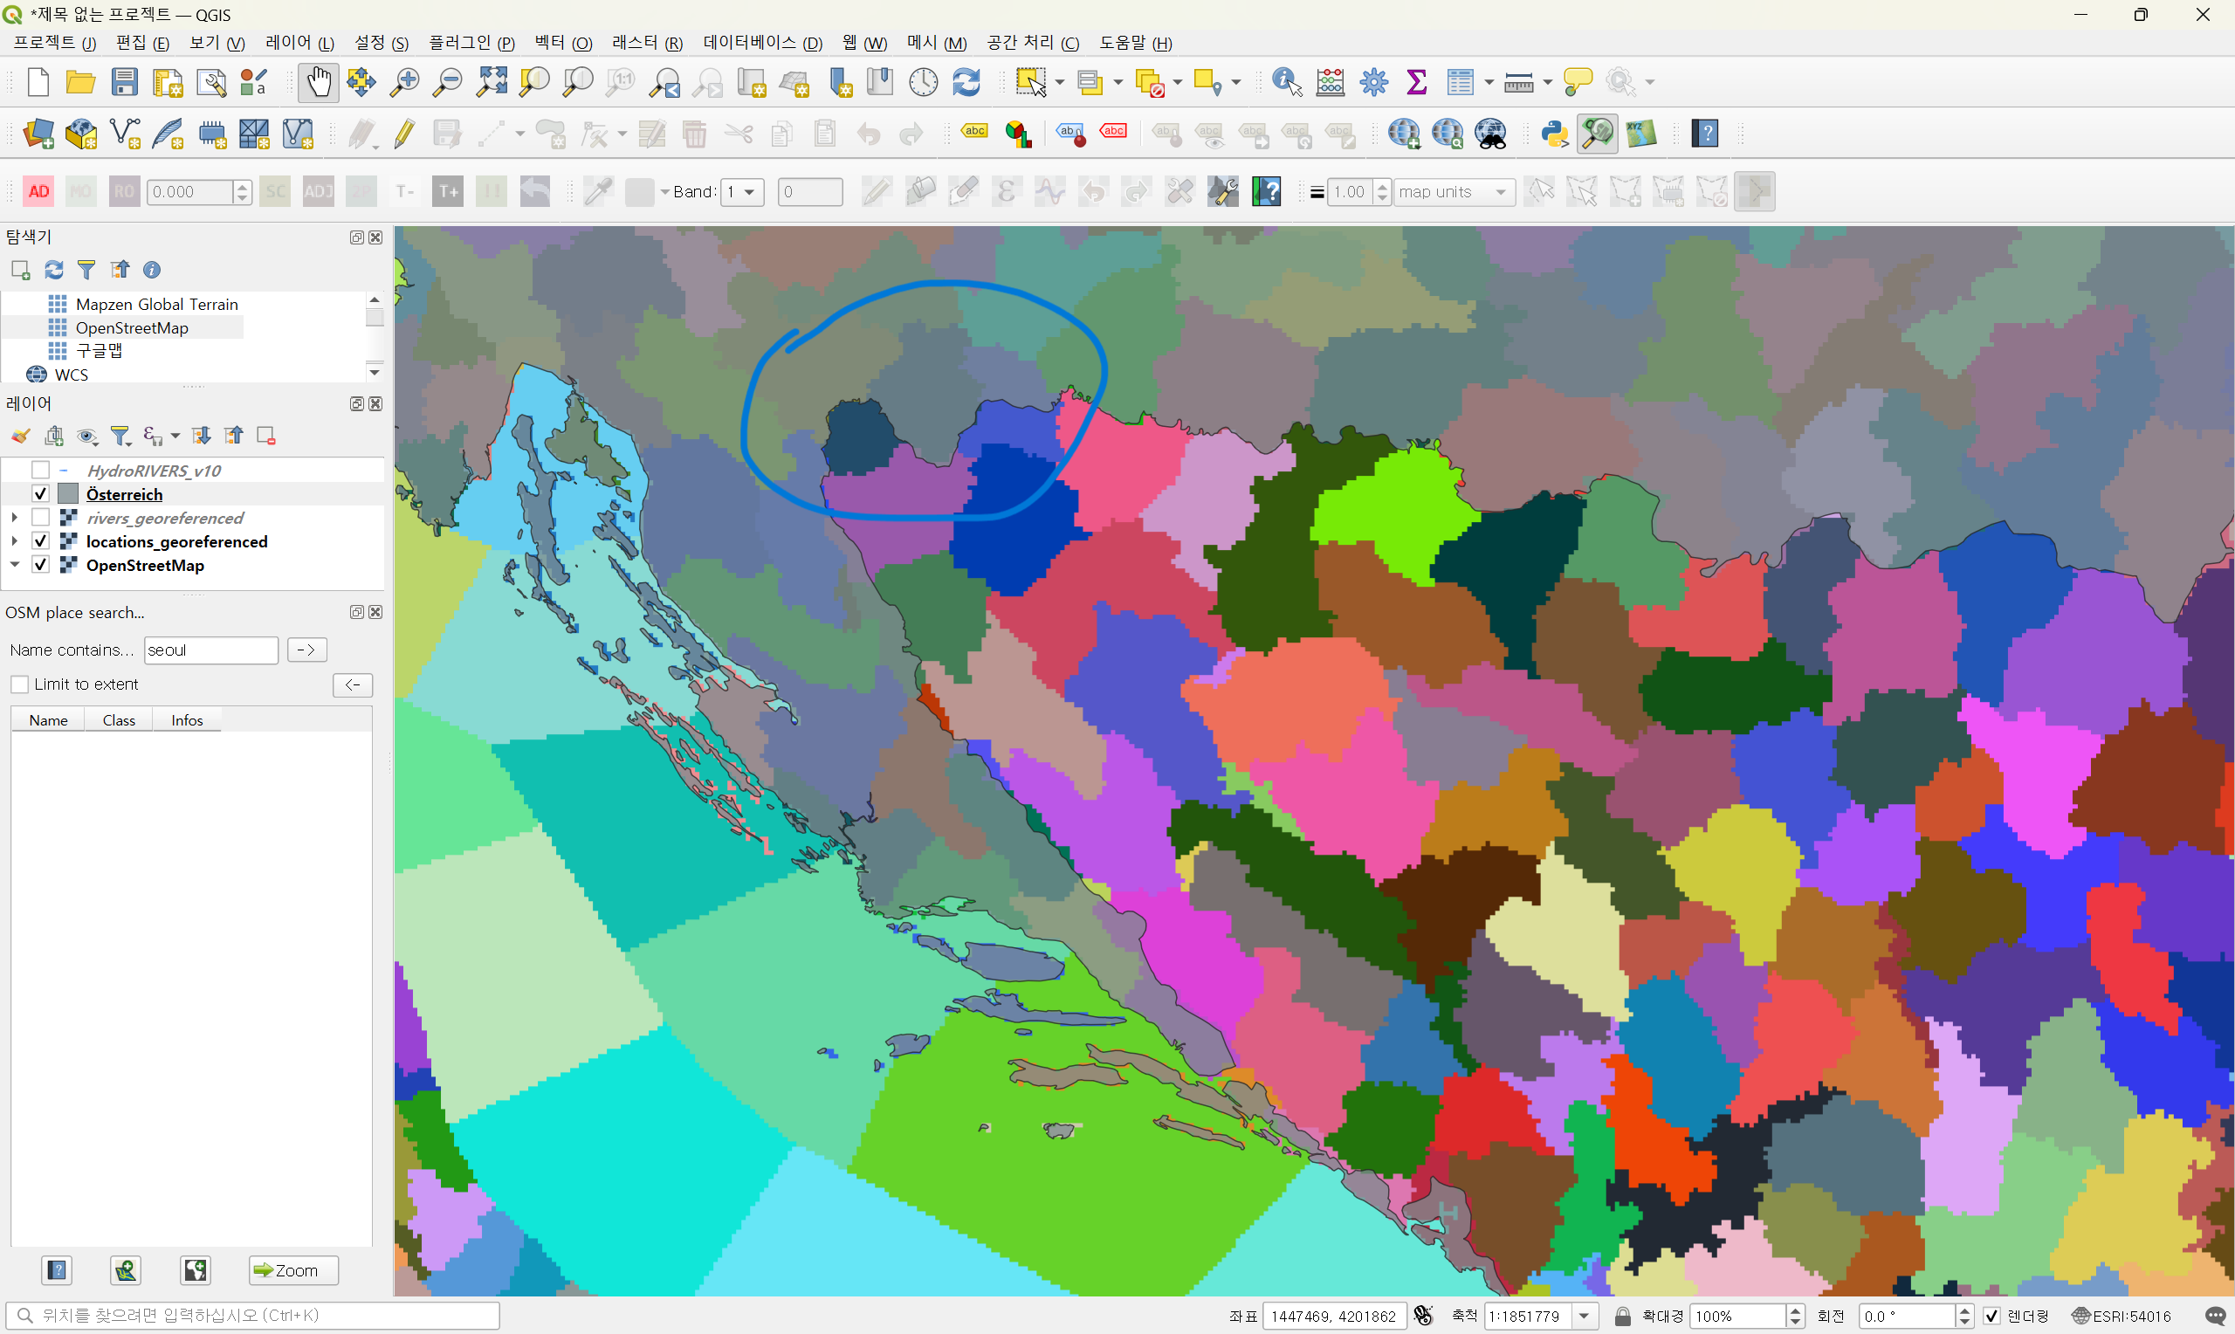Open the Python console icon
Screen dimensions: 2235x1334
[x=1554, y=134]
